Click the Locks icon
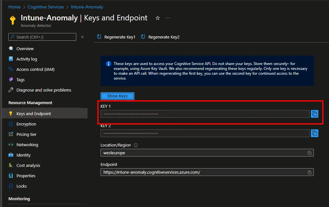 (11, 186)
